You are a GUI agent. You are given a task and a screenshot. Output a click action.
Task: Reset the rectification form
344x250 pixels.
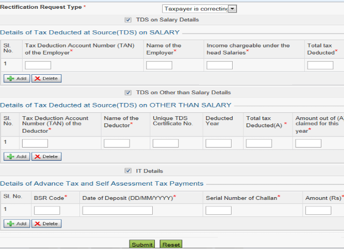pyautogui.click(x=171, y=244)
